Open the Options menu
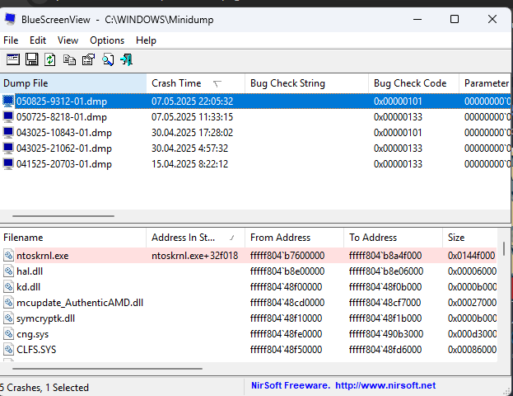Screen dimensions: 513x396 coord(107,40)
